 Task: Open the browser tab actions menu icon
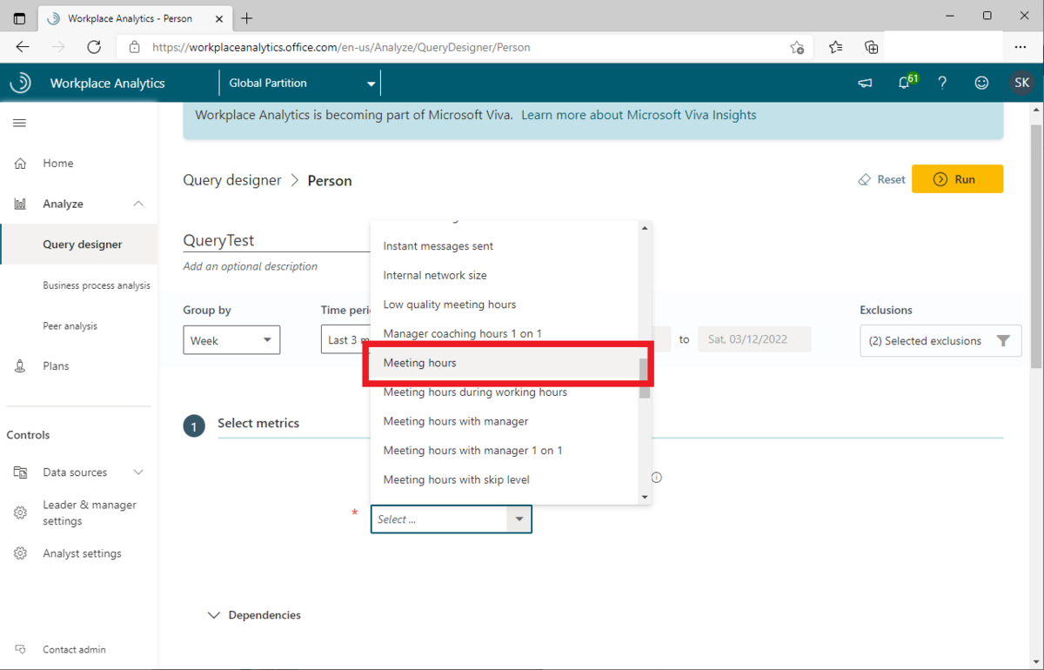point(19,18)
